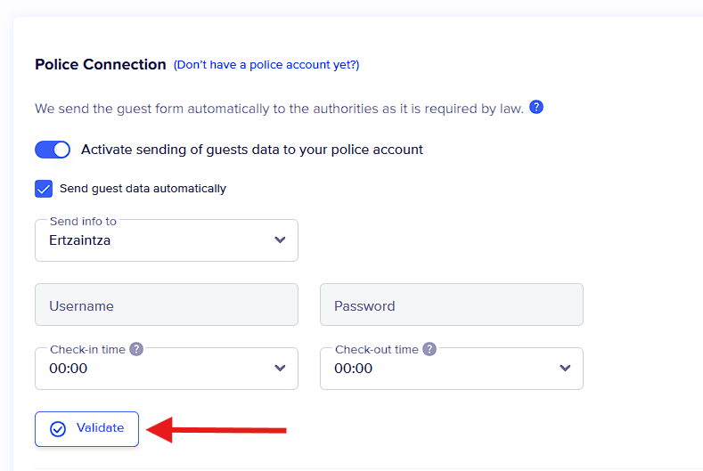Click the chevron arrow beside Ertzaintza

pyautogui.click(x=280, y=240)
